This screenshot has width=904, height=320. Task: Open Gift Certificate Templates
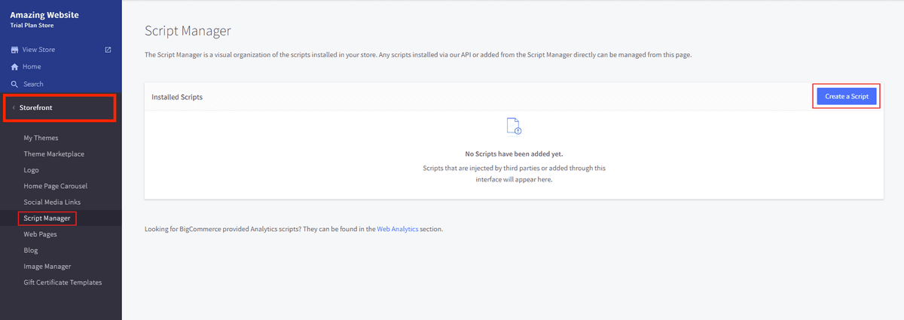click(x=63, y=282)
